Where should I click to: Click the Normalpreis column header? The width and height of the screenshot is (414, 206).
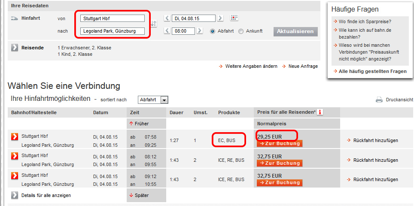(272, 124)
